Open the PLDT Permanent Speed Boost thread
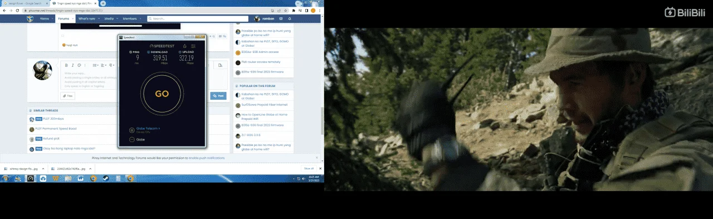 pyautogui.click(x=56, y=129)
